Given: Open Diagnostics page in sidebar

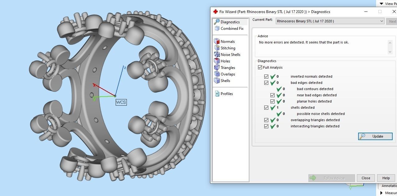Looking at the screenshot, I should [x=230, y=22].
